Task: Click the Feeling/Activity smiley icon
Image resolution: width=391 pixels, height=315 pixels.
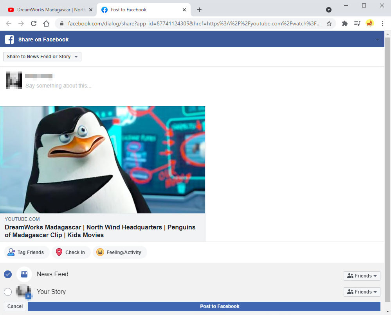Action: point(100,252)
